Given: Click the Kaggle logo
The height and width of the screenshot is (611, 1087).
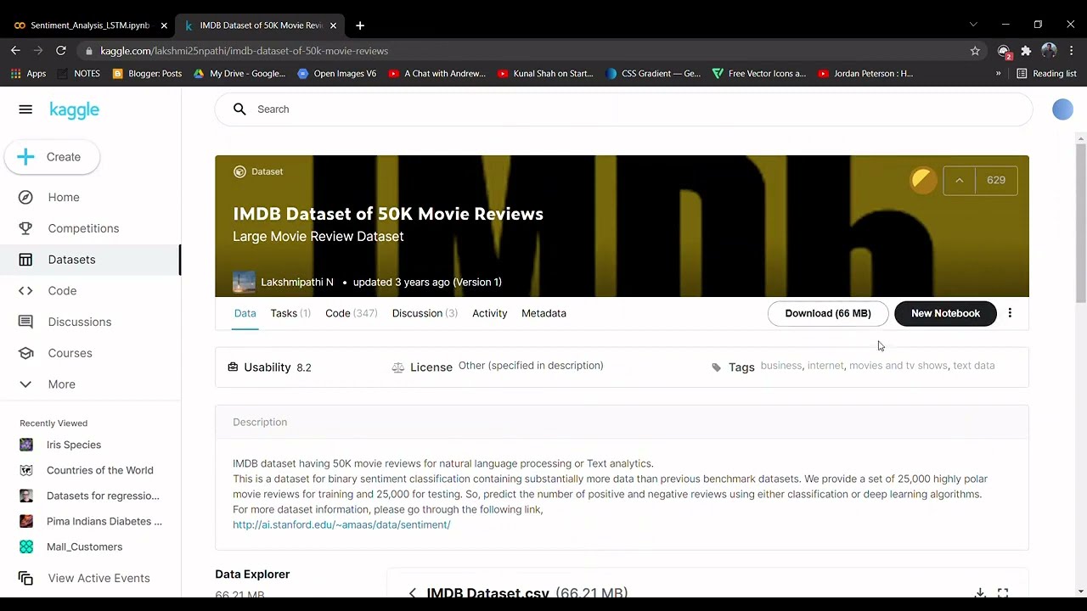Looking at the screenshot, I should [75, 110].
